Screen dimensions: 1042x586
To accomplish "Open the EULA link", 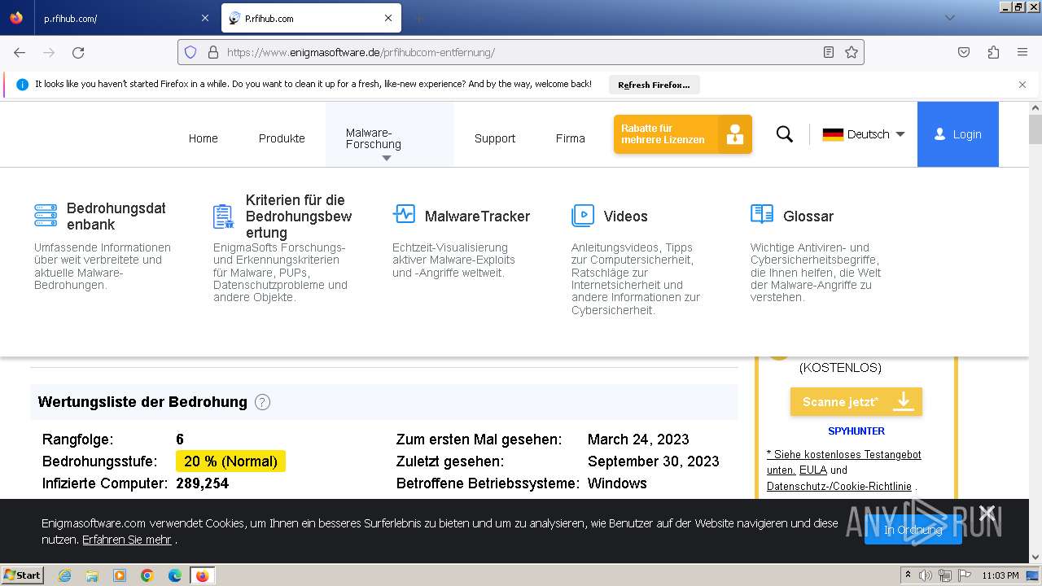I will coord(812,470).
